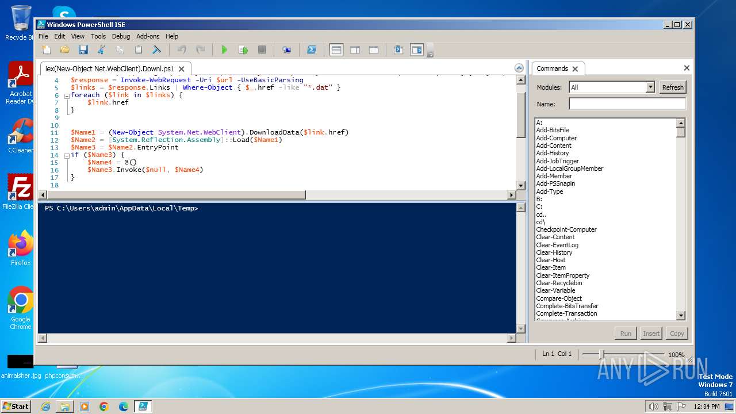The image size is (736, 414).
Task: Close the Commands add-on pane
Action: point(687,68)
